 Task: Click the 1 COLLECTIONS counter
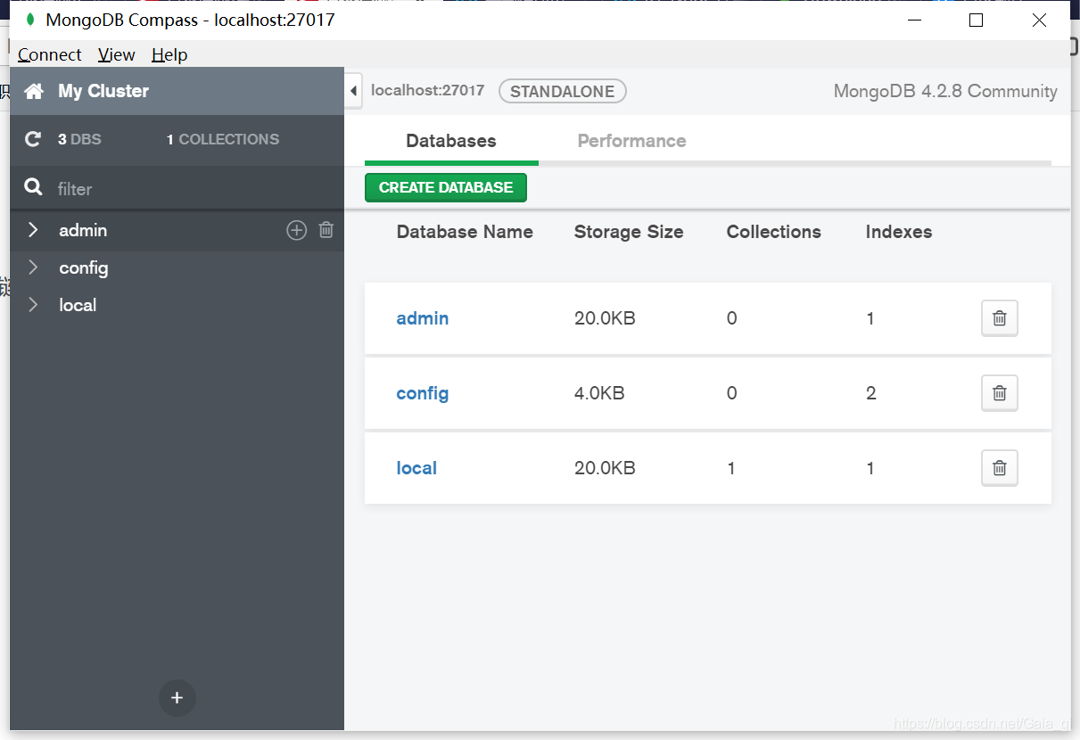[223, 139]
